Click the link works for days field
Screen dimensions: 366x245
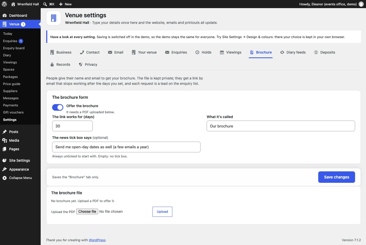72,126
